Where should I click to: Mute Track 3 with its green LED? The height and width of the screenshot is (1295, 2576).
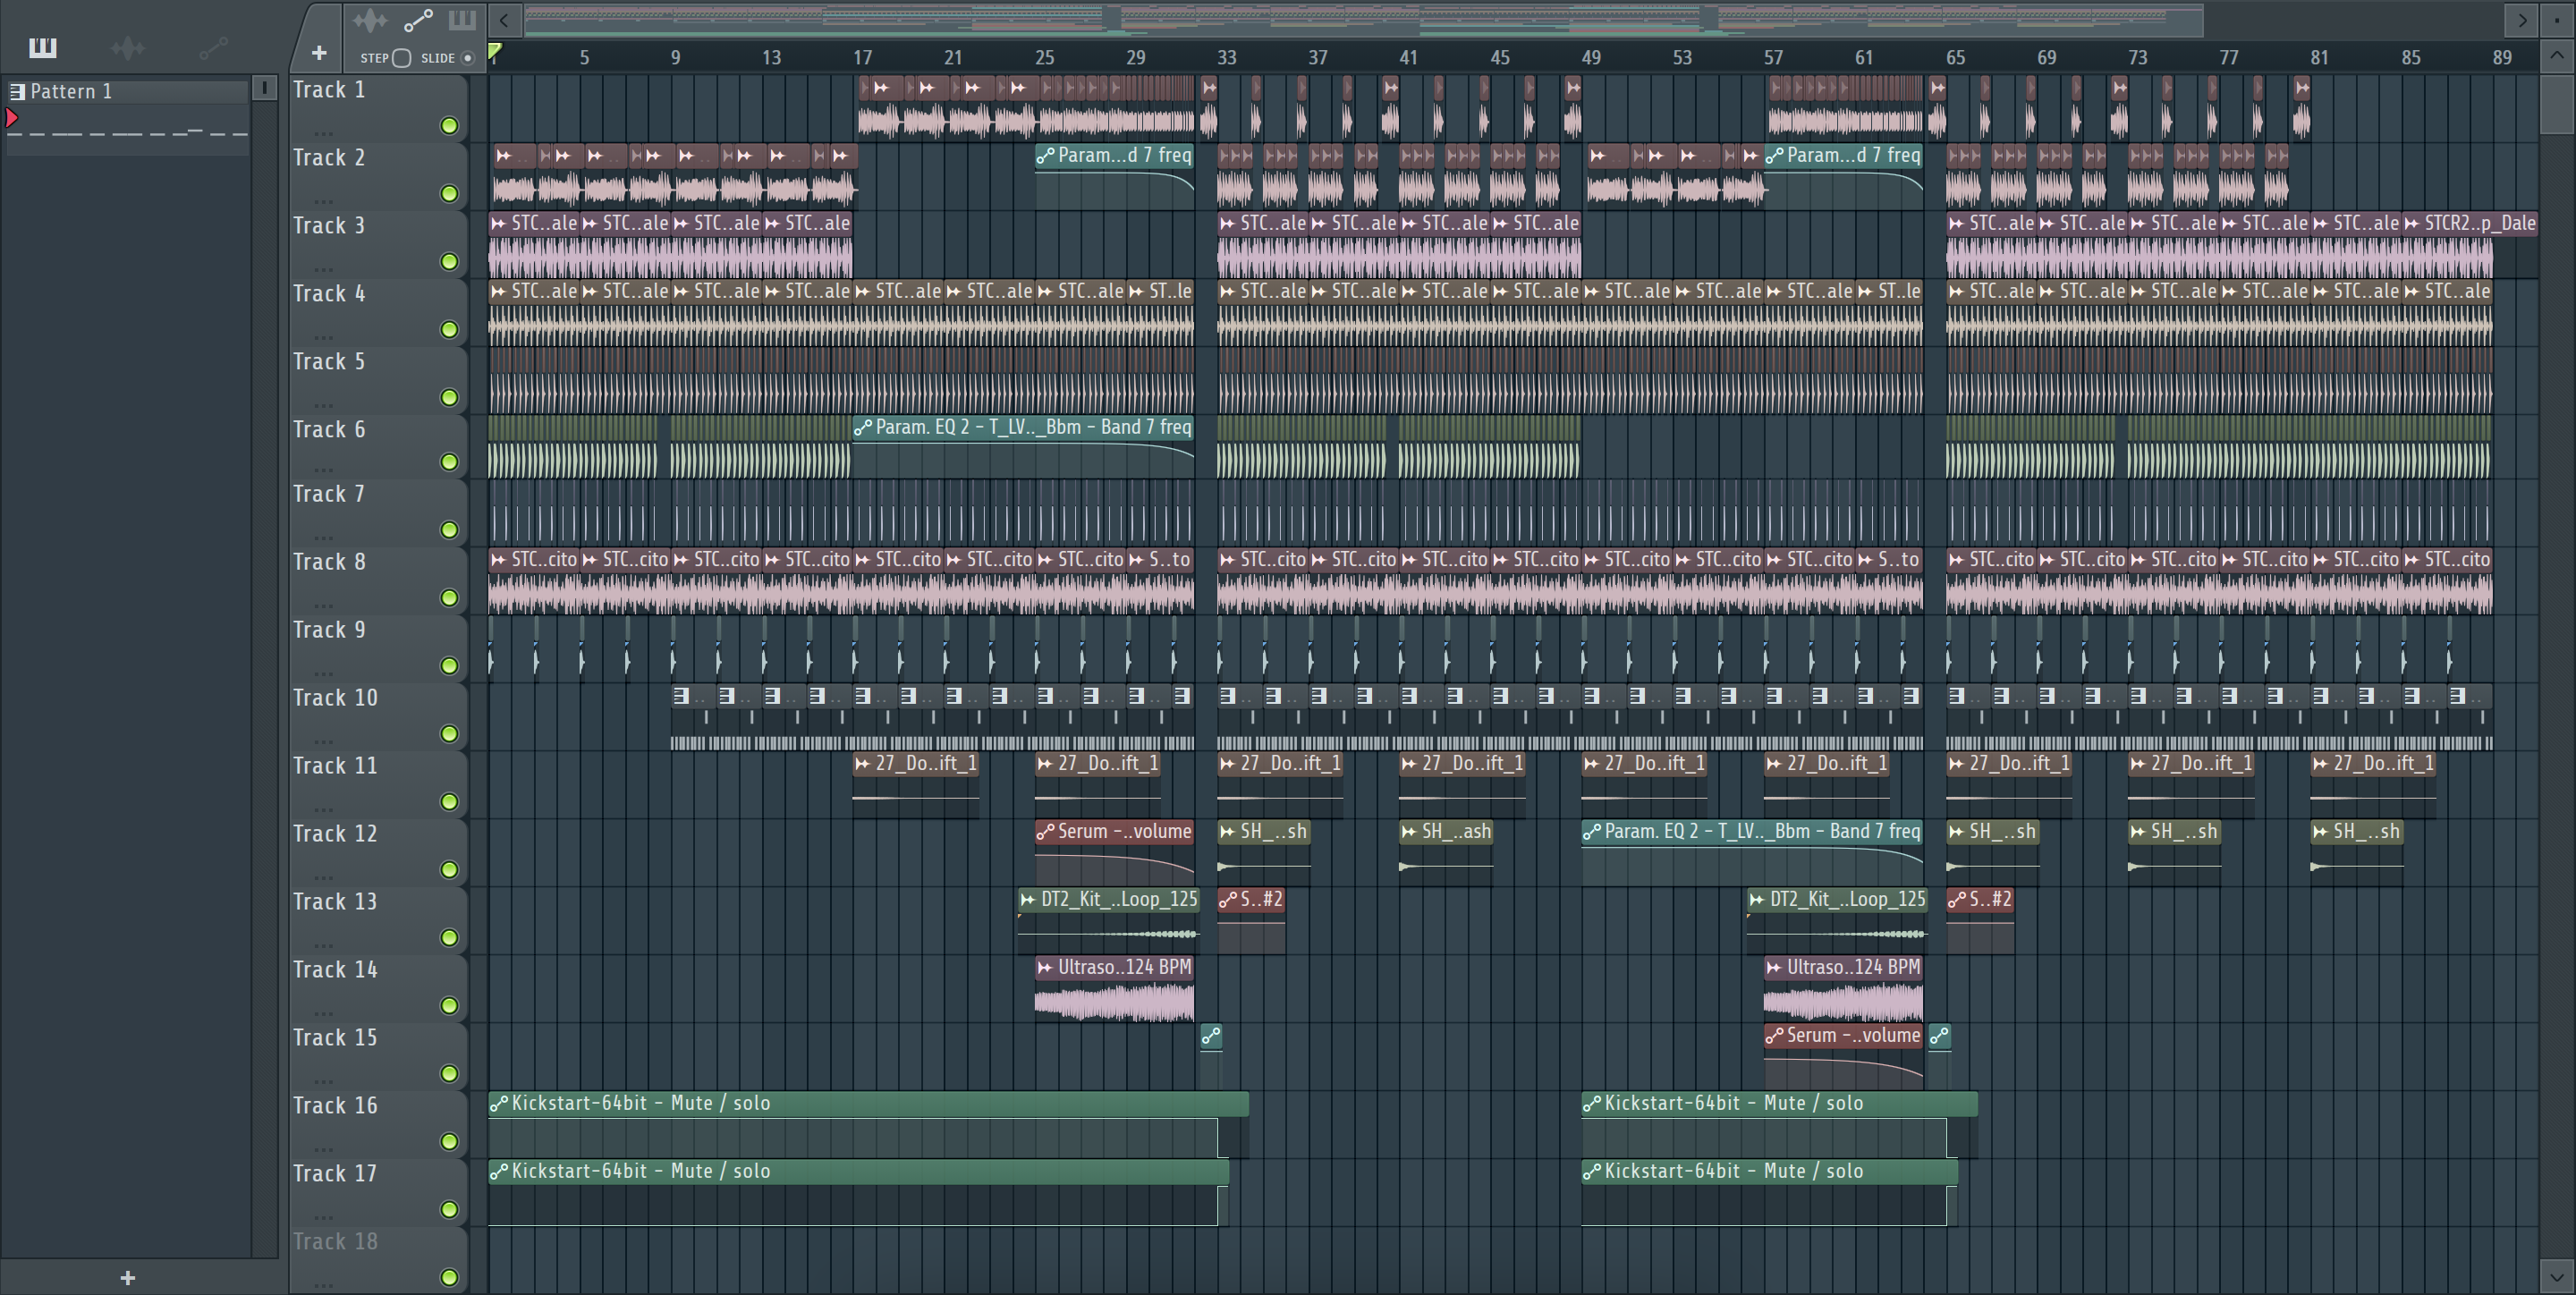pyautogui.click(x=449, y=262)
